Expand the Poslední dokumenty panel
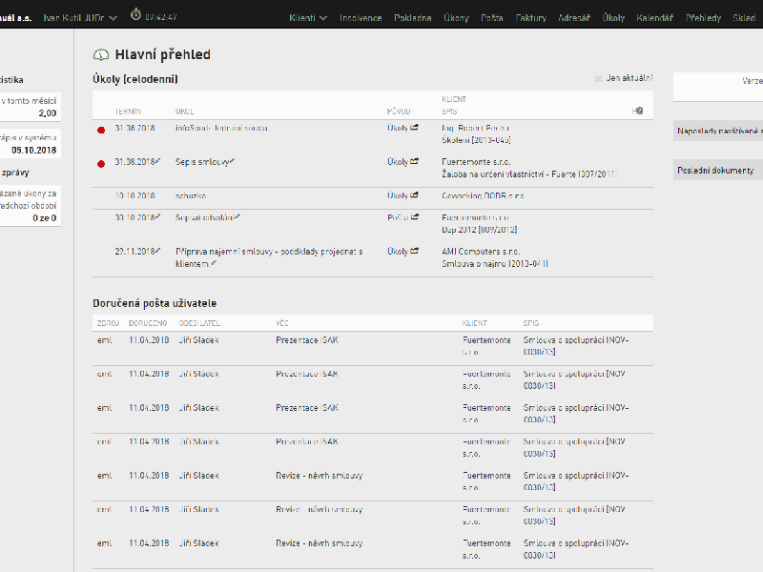The image size is (763, 572). 718,171
